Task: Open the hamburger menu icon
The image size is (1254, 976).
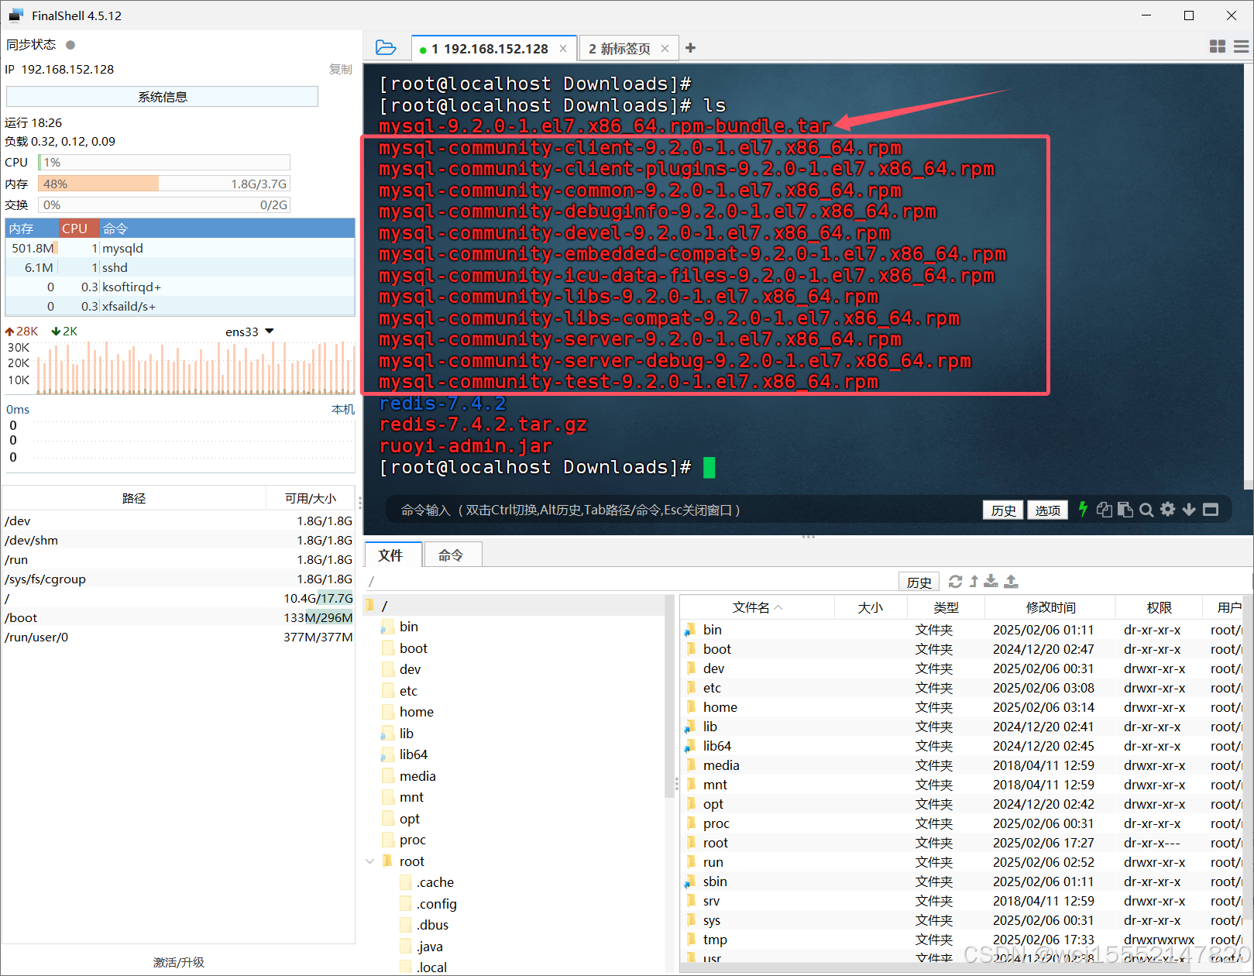Action: (x=1241, y=47)
